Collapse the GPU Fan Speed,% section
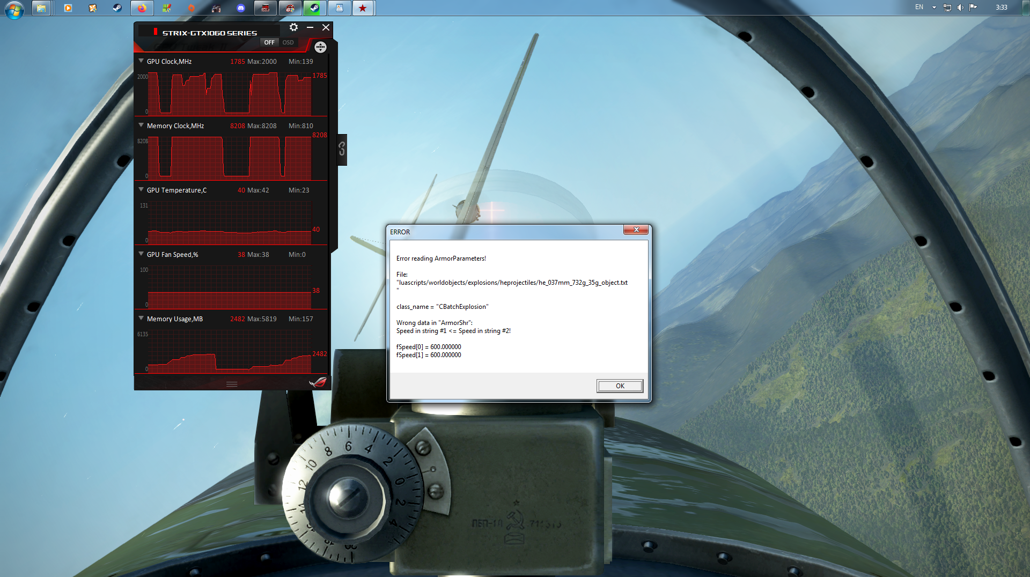 [141, 254]
